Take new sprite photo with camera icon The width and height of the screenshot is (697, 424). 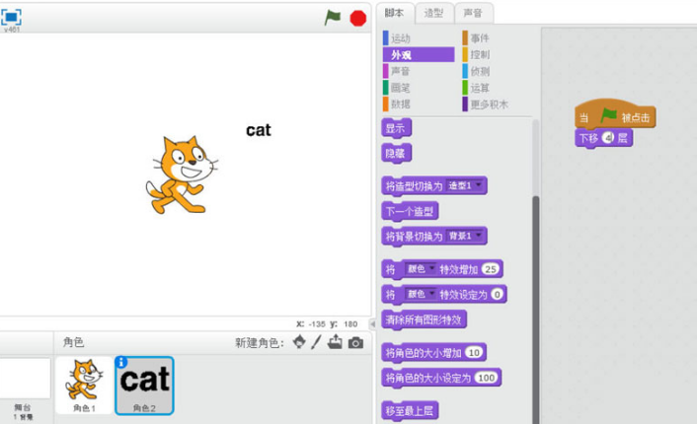pyautogui.click(x=355, y=343)
